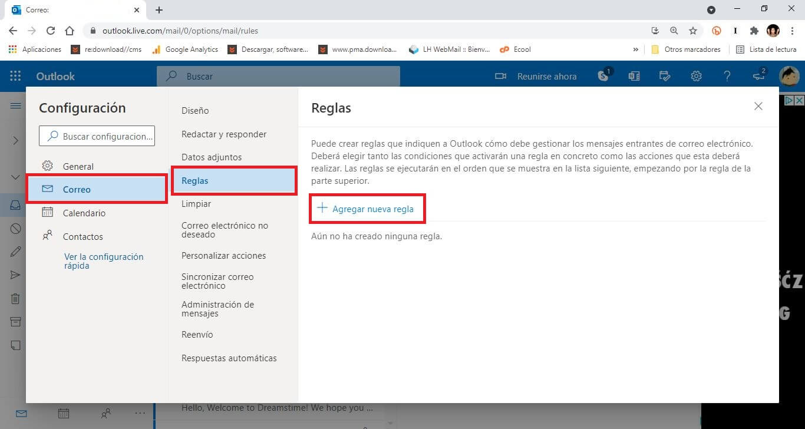Toggle the hamburger navigation menu
This screenshot has height=429, width=805.
point(16,105)
